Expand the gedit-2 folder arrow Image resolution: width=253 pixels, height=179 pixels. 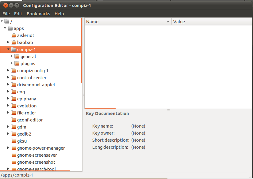(8, 134)
